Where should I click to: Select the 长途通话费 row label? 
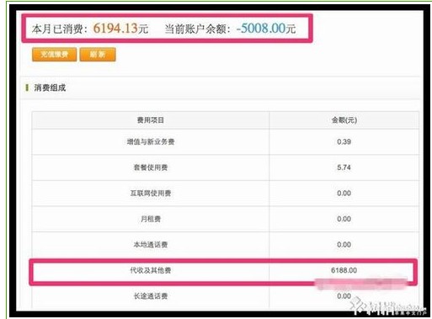click(x=151, y=296)
